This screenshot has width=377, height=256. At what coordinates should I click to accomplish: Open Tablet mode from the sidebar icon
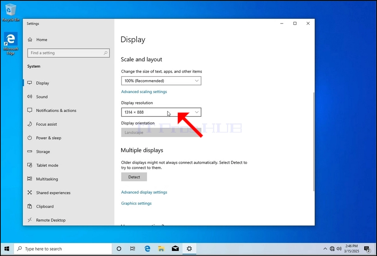[x=30, y=165]
